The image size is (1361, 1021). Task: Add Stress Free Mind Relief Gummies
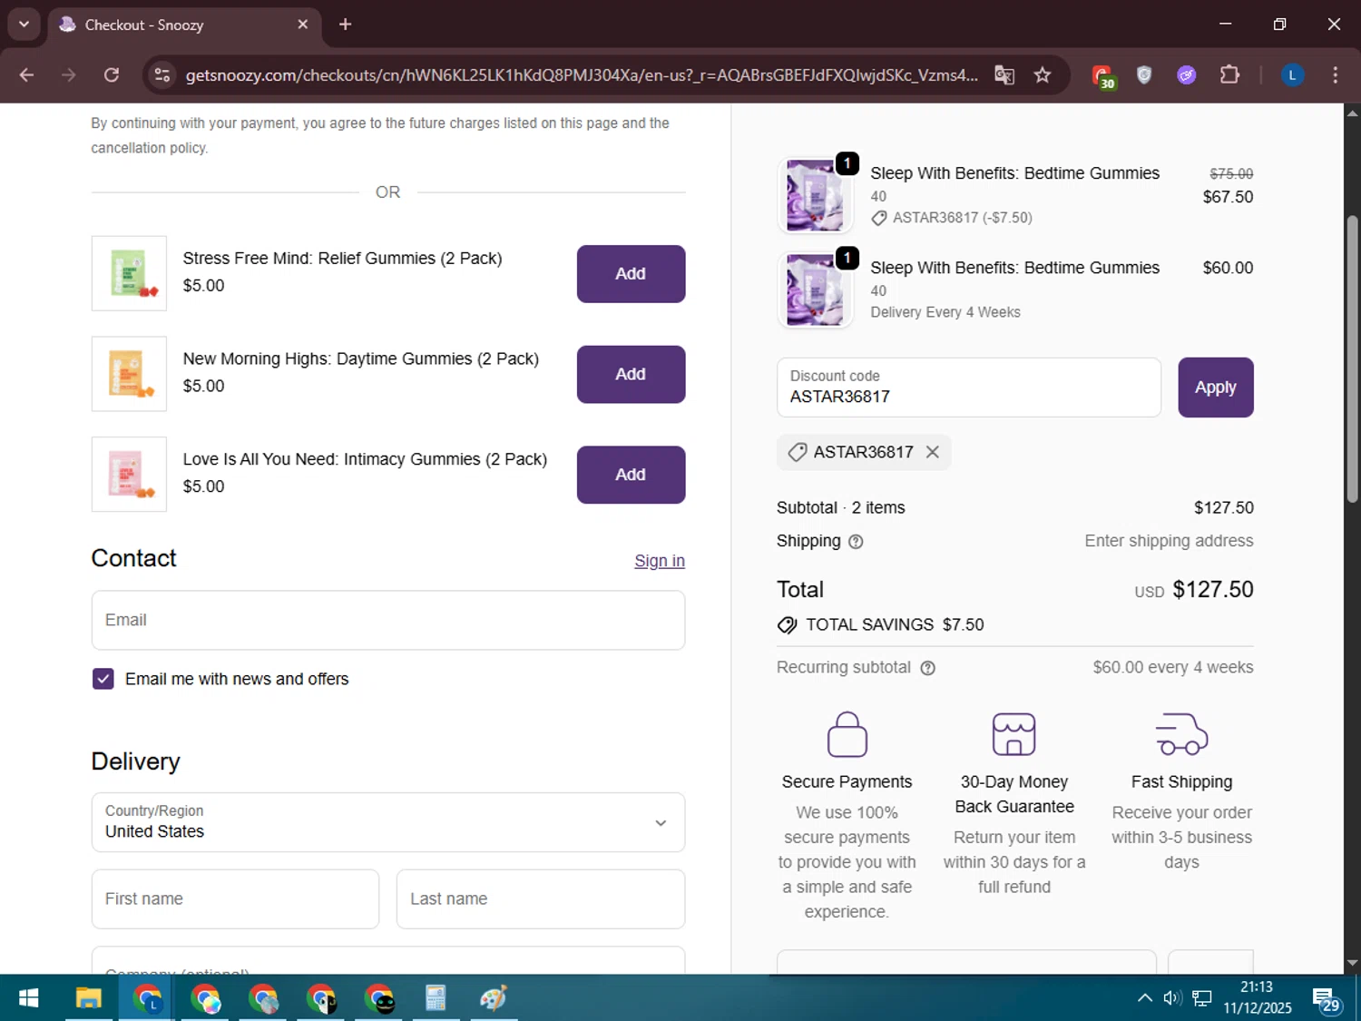pyautogui.click(x=631, y=274)
